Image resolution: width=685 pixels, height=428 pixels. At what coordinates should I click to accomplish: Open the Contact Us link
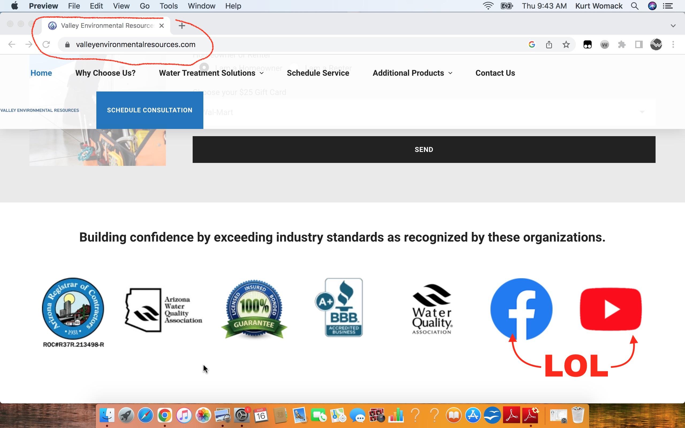click(x=495, y=73)
